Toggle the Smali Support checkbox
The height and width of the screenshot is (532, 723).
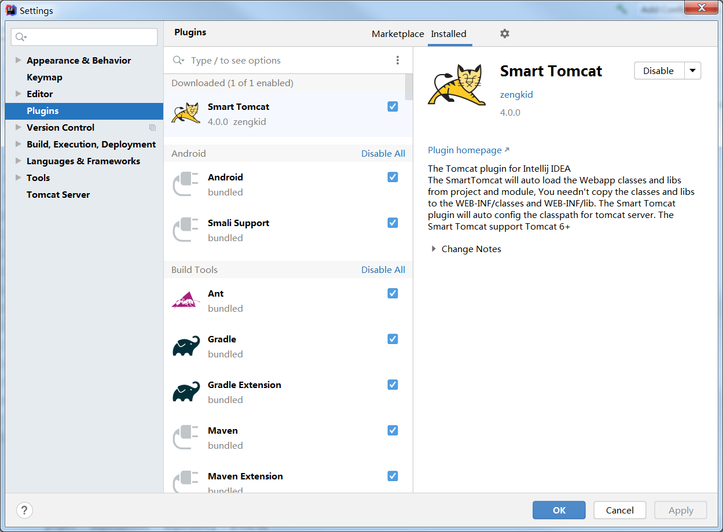tap(392, 223)
